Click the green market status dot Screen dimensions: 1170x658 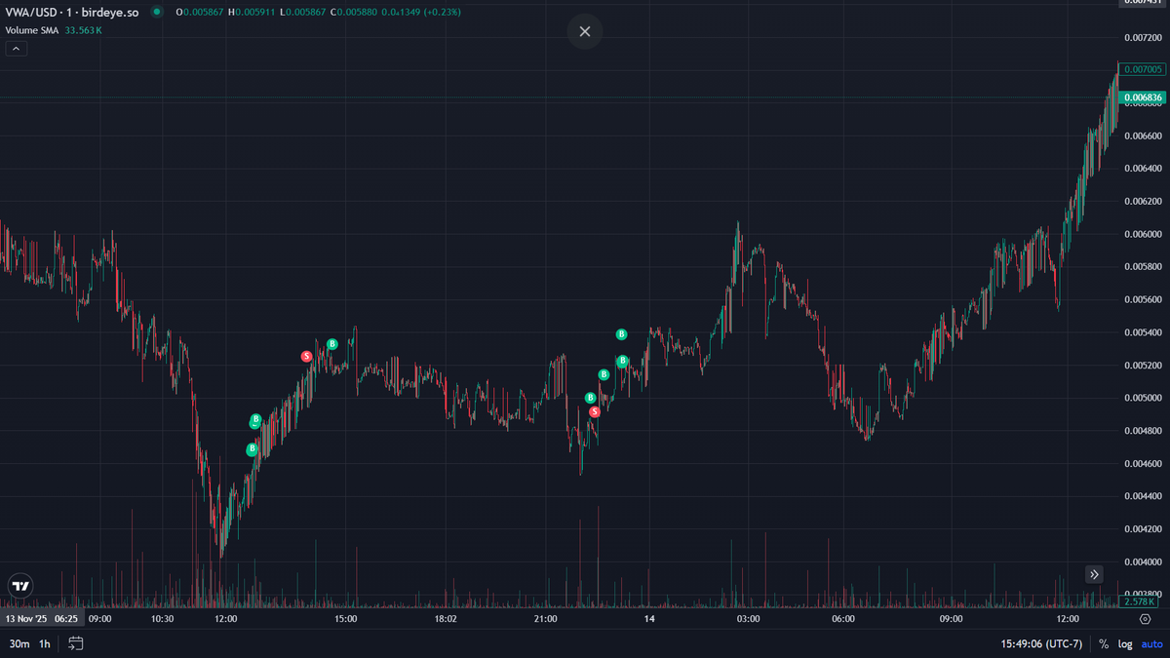coord(156,12)
